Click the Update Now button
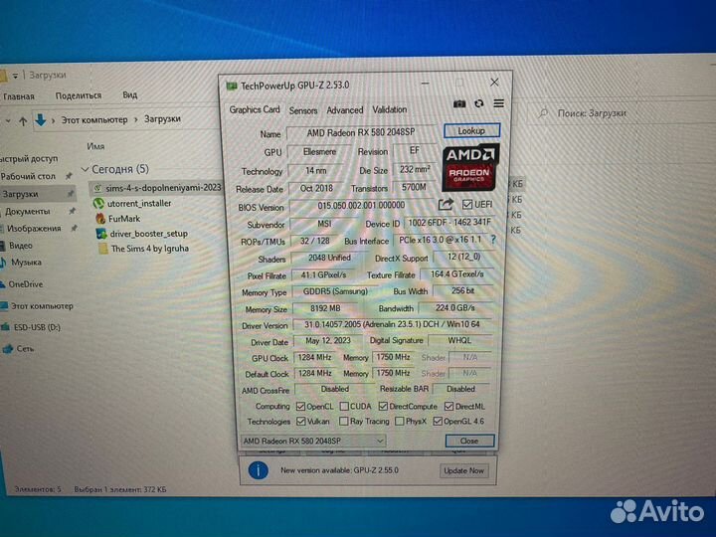 click(463, 470)
